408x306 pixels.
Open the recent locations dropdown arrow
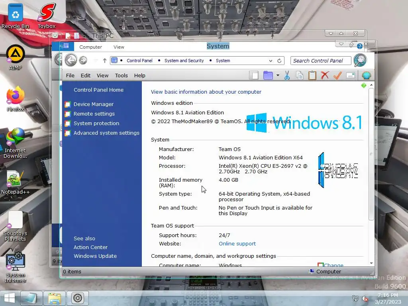[x=96, y=61]
